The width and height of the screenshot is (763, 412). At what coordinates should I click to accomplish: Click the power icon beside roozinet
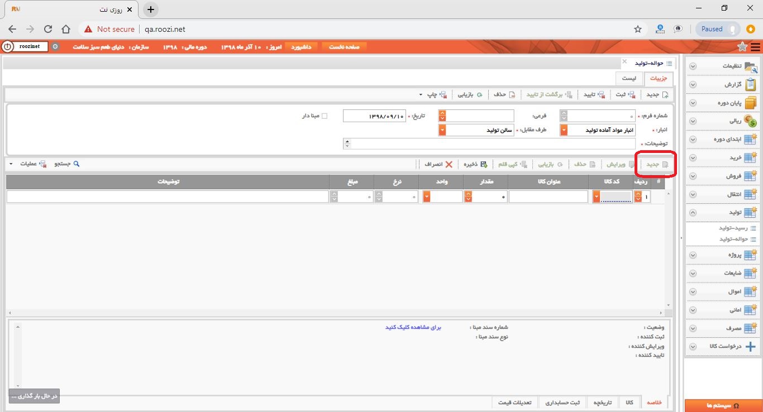click(x=8, y=47)
